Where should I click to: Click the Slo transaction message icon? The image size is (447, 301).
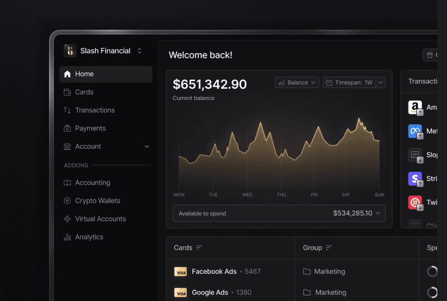click(x=415, y=155)
